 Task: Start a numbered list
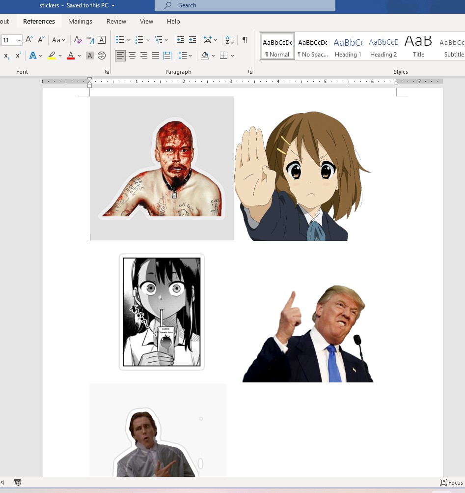point(139,40)
